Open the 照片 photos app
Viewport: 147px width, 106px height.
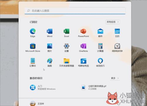[x=50, y=48]
